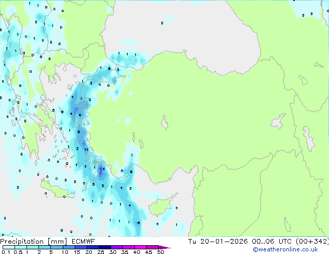Click the legend label '25'
Screen dimensions: 329x254
coord(101,252)
